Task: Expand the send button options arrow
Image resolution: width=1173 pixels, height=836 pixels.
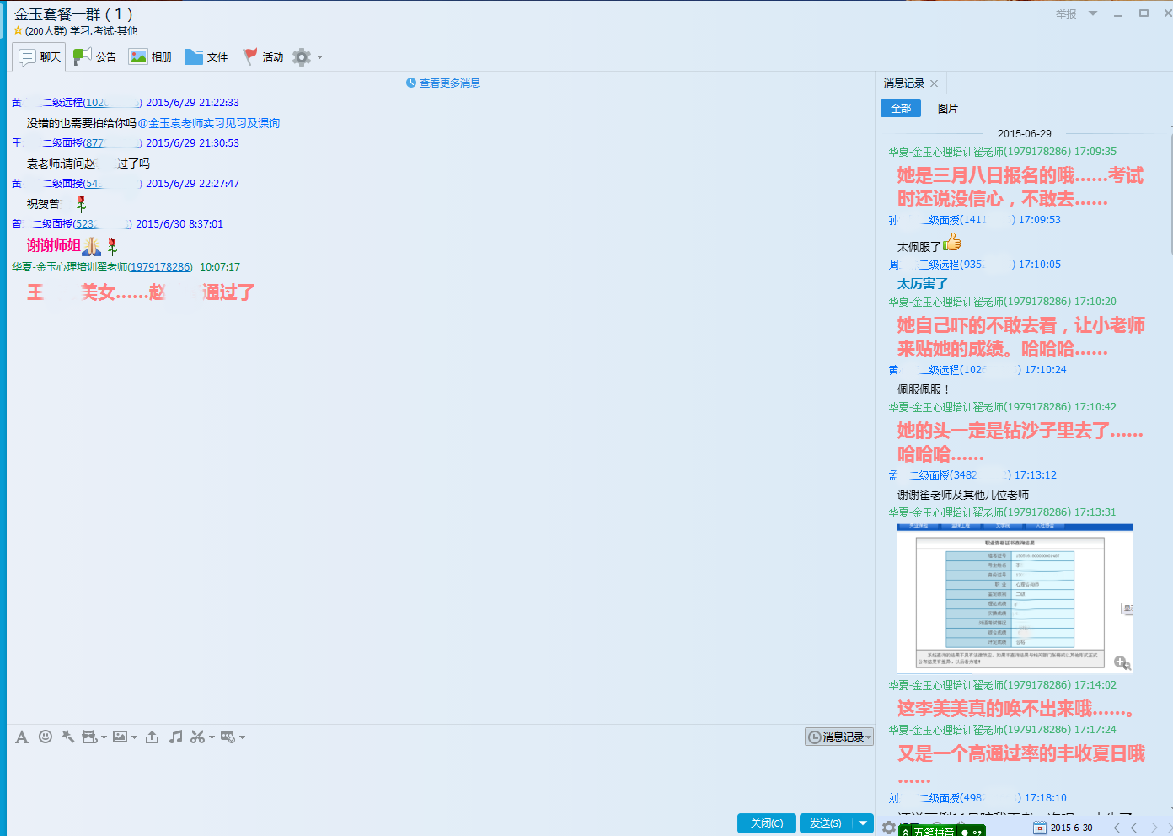Action: 863,823
